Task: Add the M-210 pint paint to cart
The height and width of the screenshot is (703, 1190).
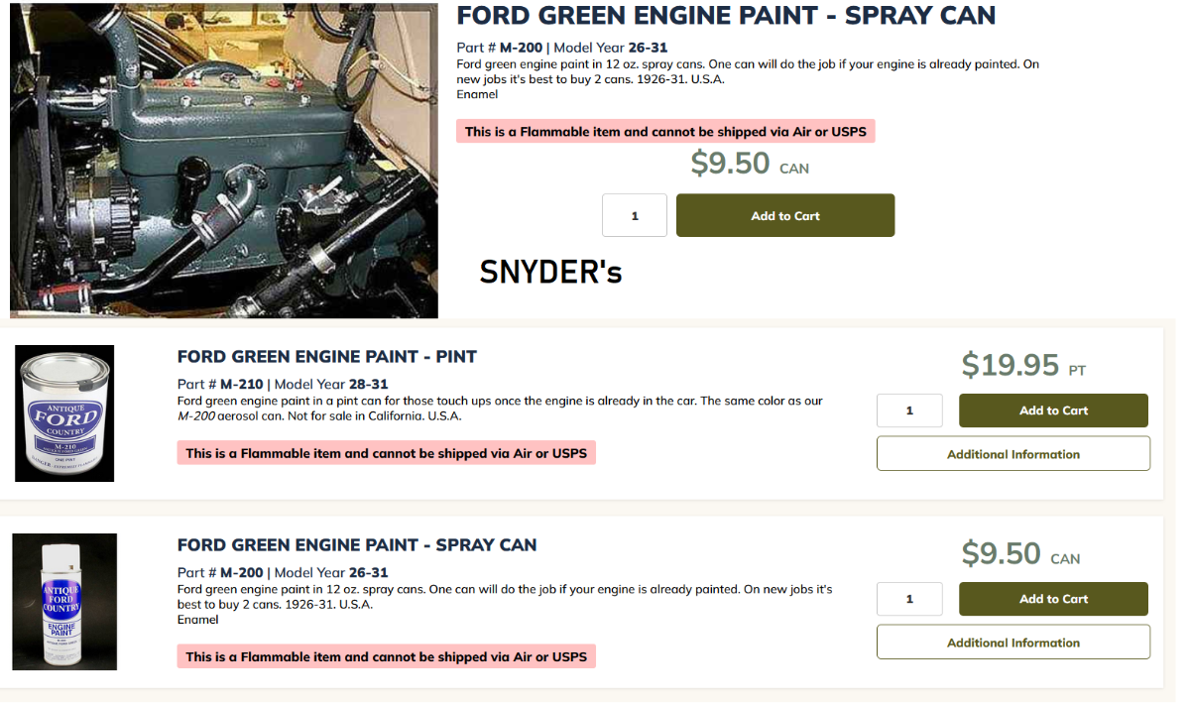Action: coord(1053,410)
